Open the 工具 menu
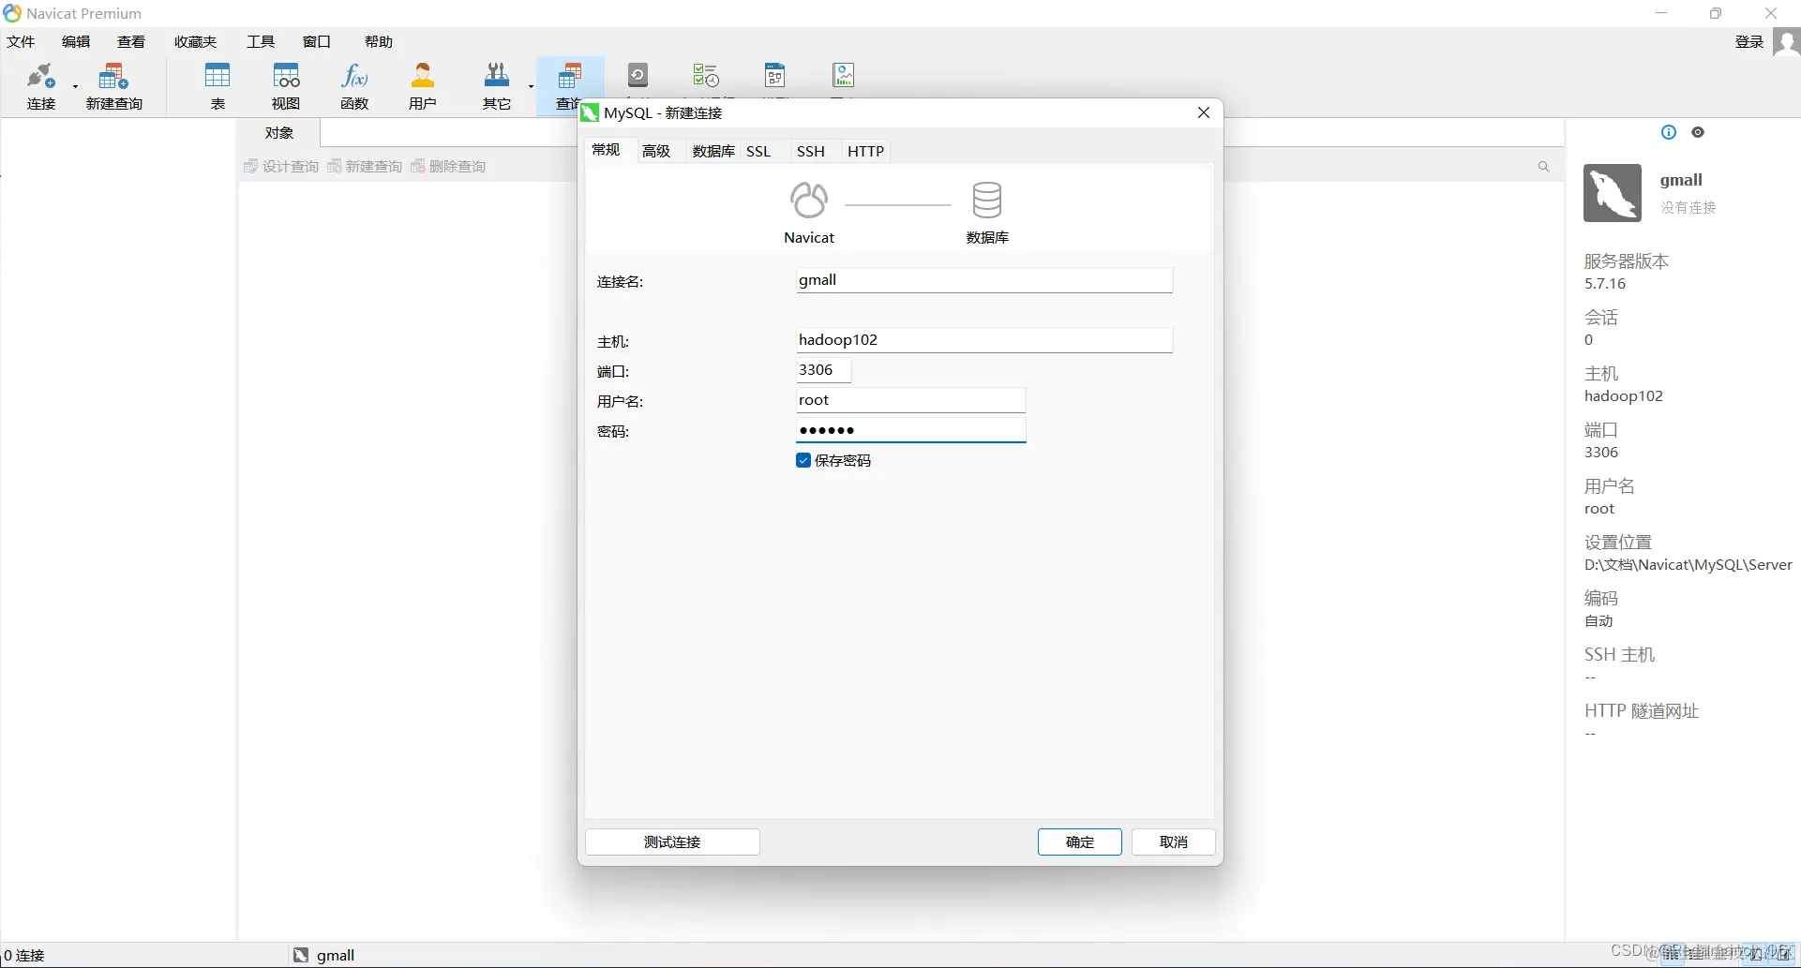Viewport: 1801px width, 968px height. tap(261, 41)
